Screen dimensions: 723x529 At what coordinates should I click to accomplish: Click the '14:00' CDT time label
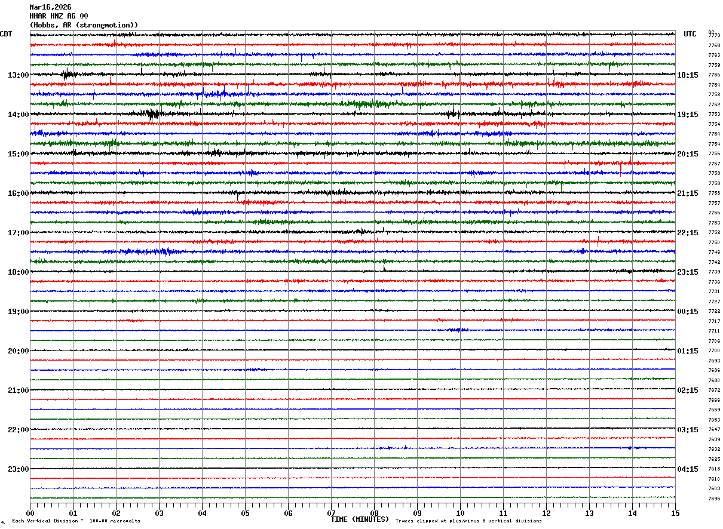coord(19,115)
